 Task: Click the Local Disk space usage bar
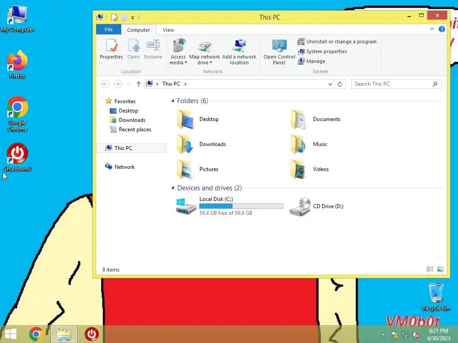tap(241, 206)
